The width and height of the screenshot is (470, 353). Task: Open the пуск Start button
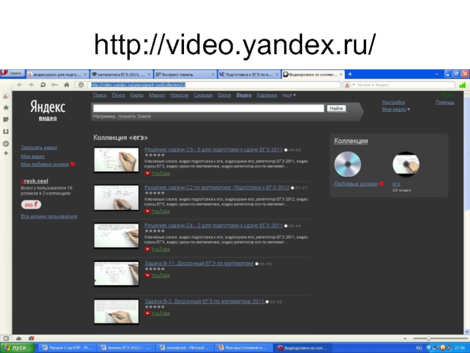point(18,348)
